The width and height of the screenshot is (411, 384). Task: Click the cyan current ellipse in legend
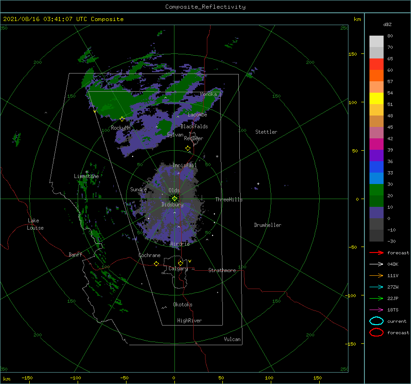tap(376, 321)
